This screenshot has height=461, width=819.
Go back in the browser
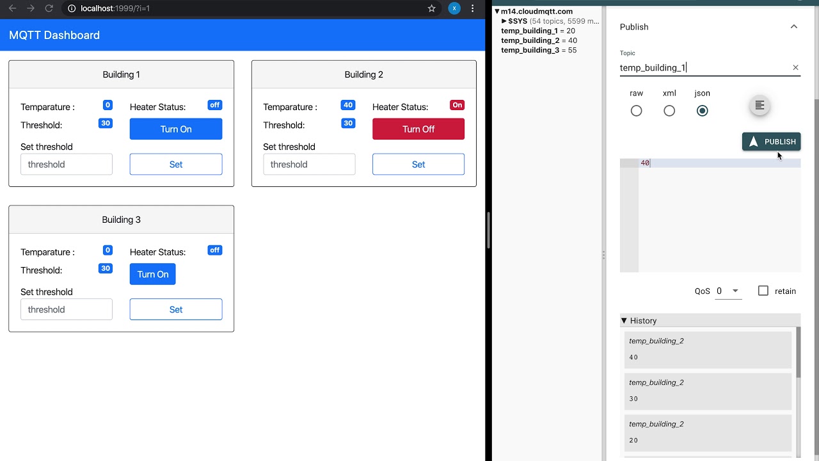pos(13,8)
